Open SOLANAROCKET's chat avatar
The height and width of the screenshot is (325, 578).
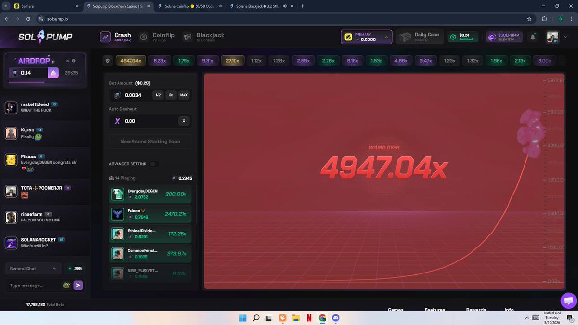click(x=11, y=243)
